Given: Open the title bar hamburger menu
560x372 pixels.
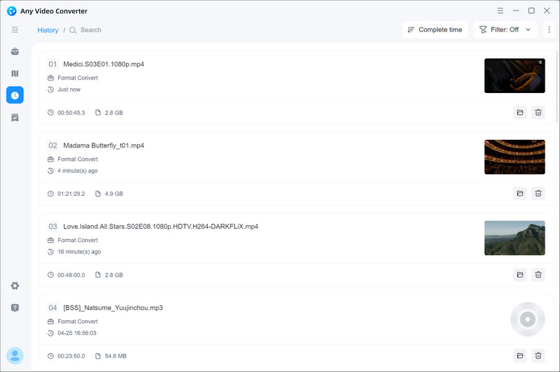Looking at the screenshot, I should click(500, 11).
